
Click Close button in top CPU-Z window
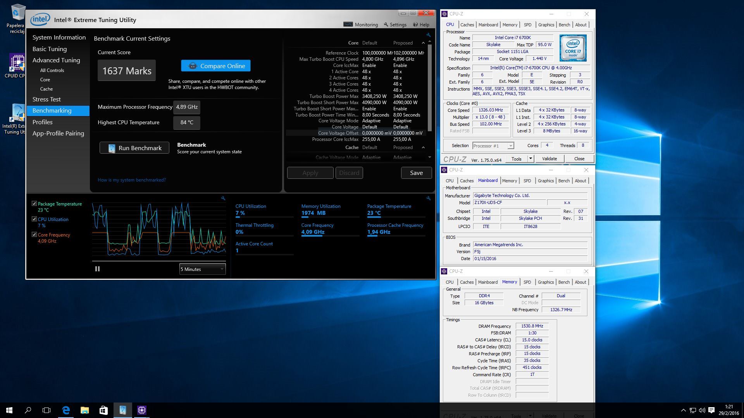[579, 159]
